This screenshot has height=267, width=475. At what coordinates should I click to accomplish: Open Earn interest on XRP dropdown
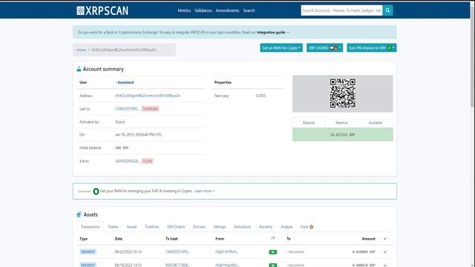372,47
